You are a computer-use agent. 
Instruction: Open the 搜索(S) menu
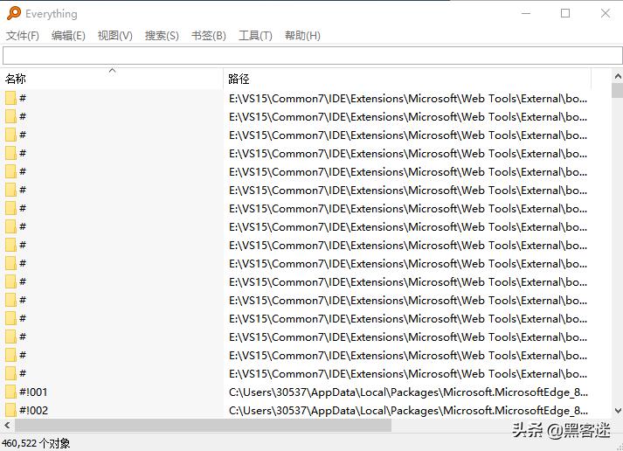tap(162, 36)
